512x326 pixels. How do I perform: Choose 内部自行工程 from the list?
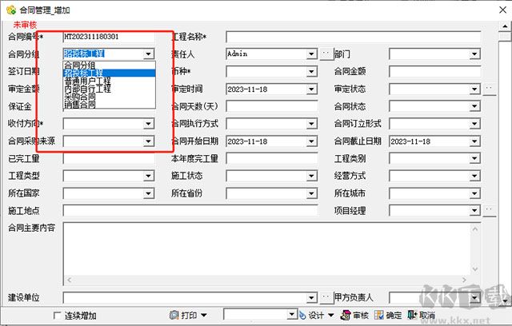(109, 89)
